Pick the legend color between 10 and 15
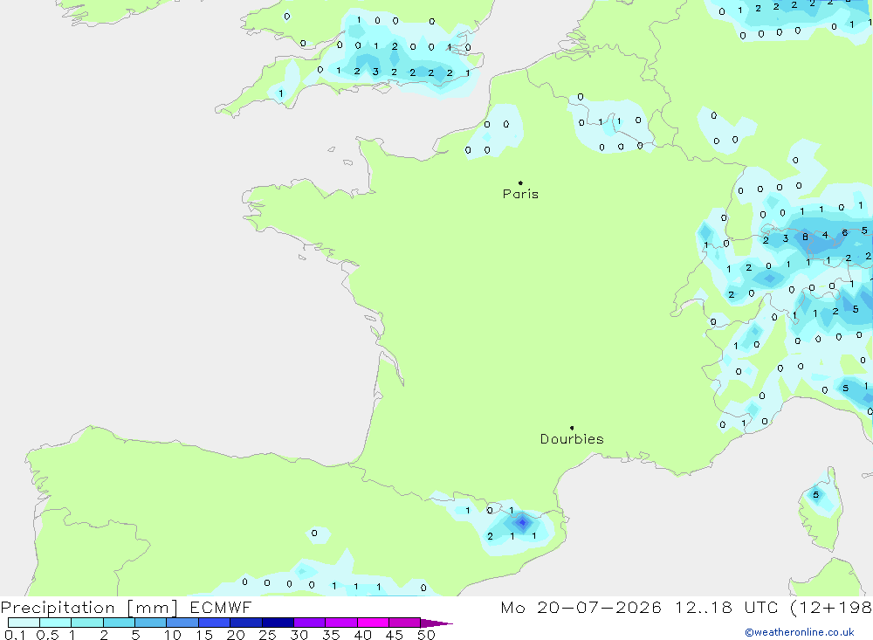The height and width of the screenshot is (640, 873). (x=182, y=623)
